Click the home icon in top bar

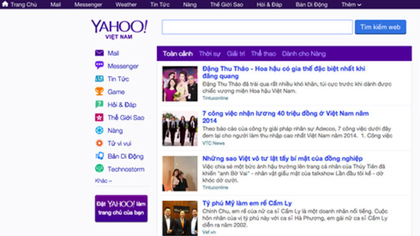pos(5,4)
